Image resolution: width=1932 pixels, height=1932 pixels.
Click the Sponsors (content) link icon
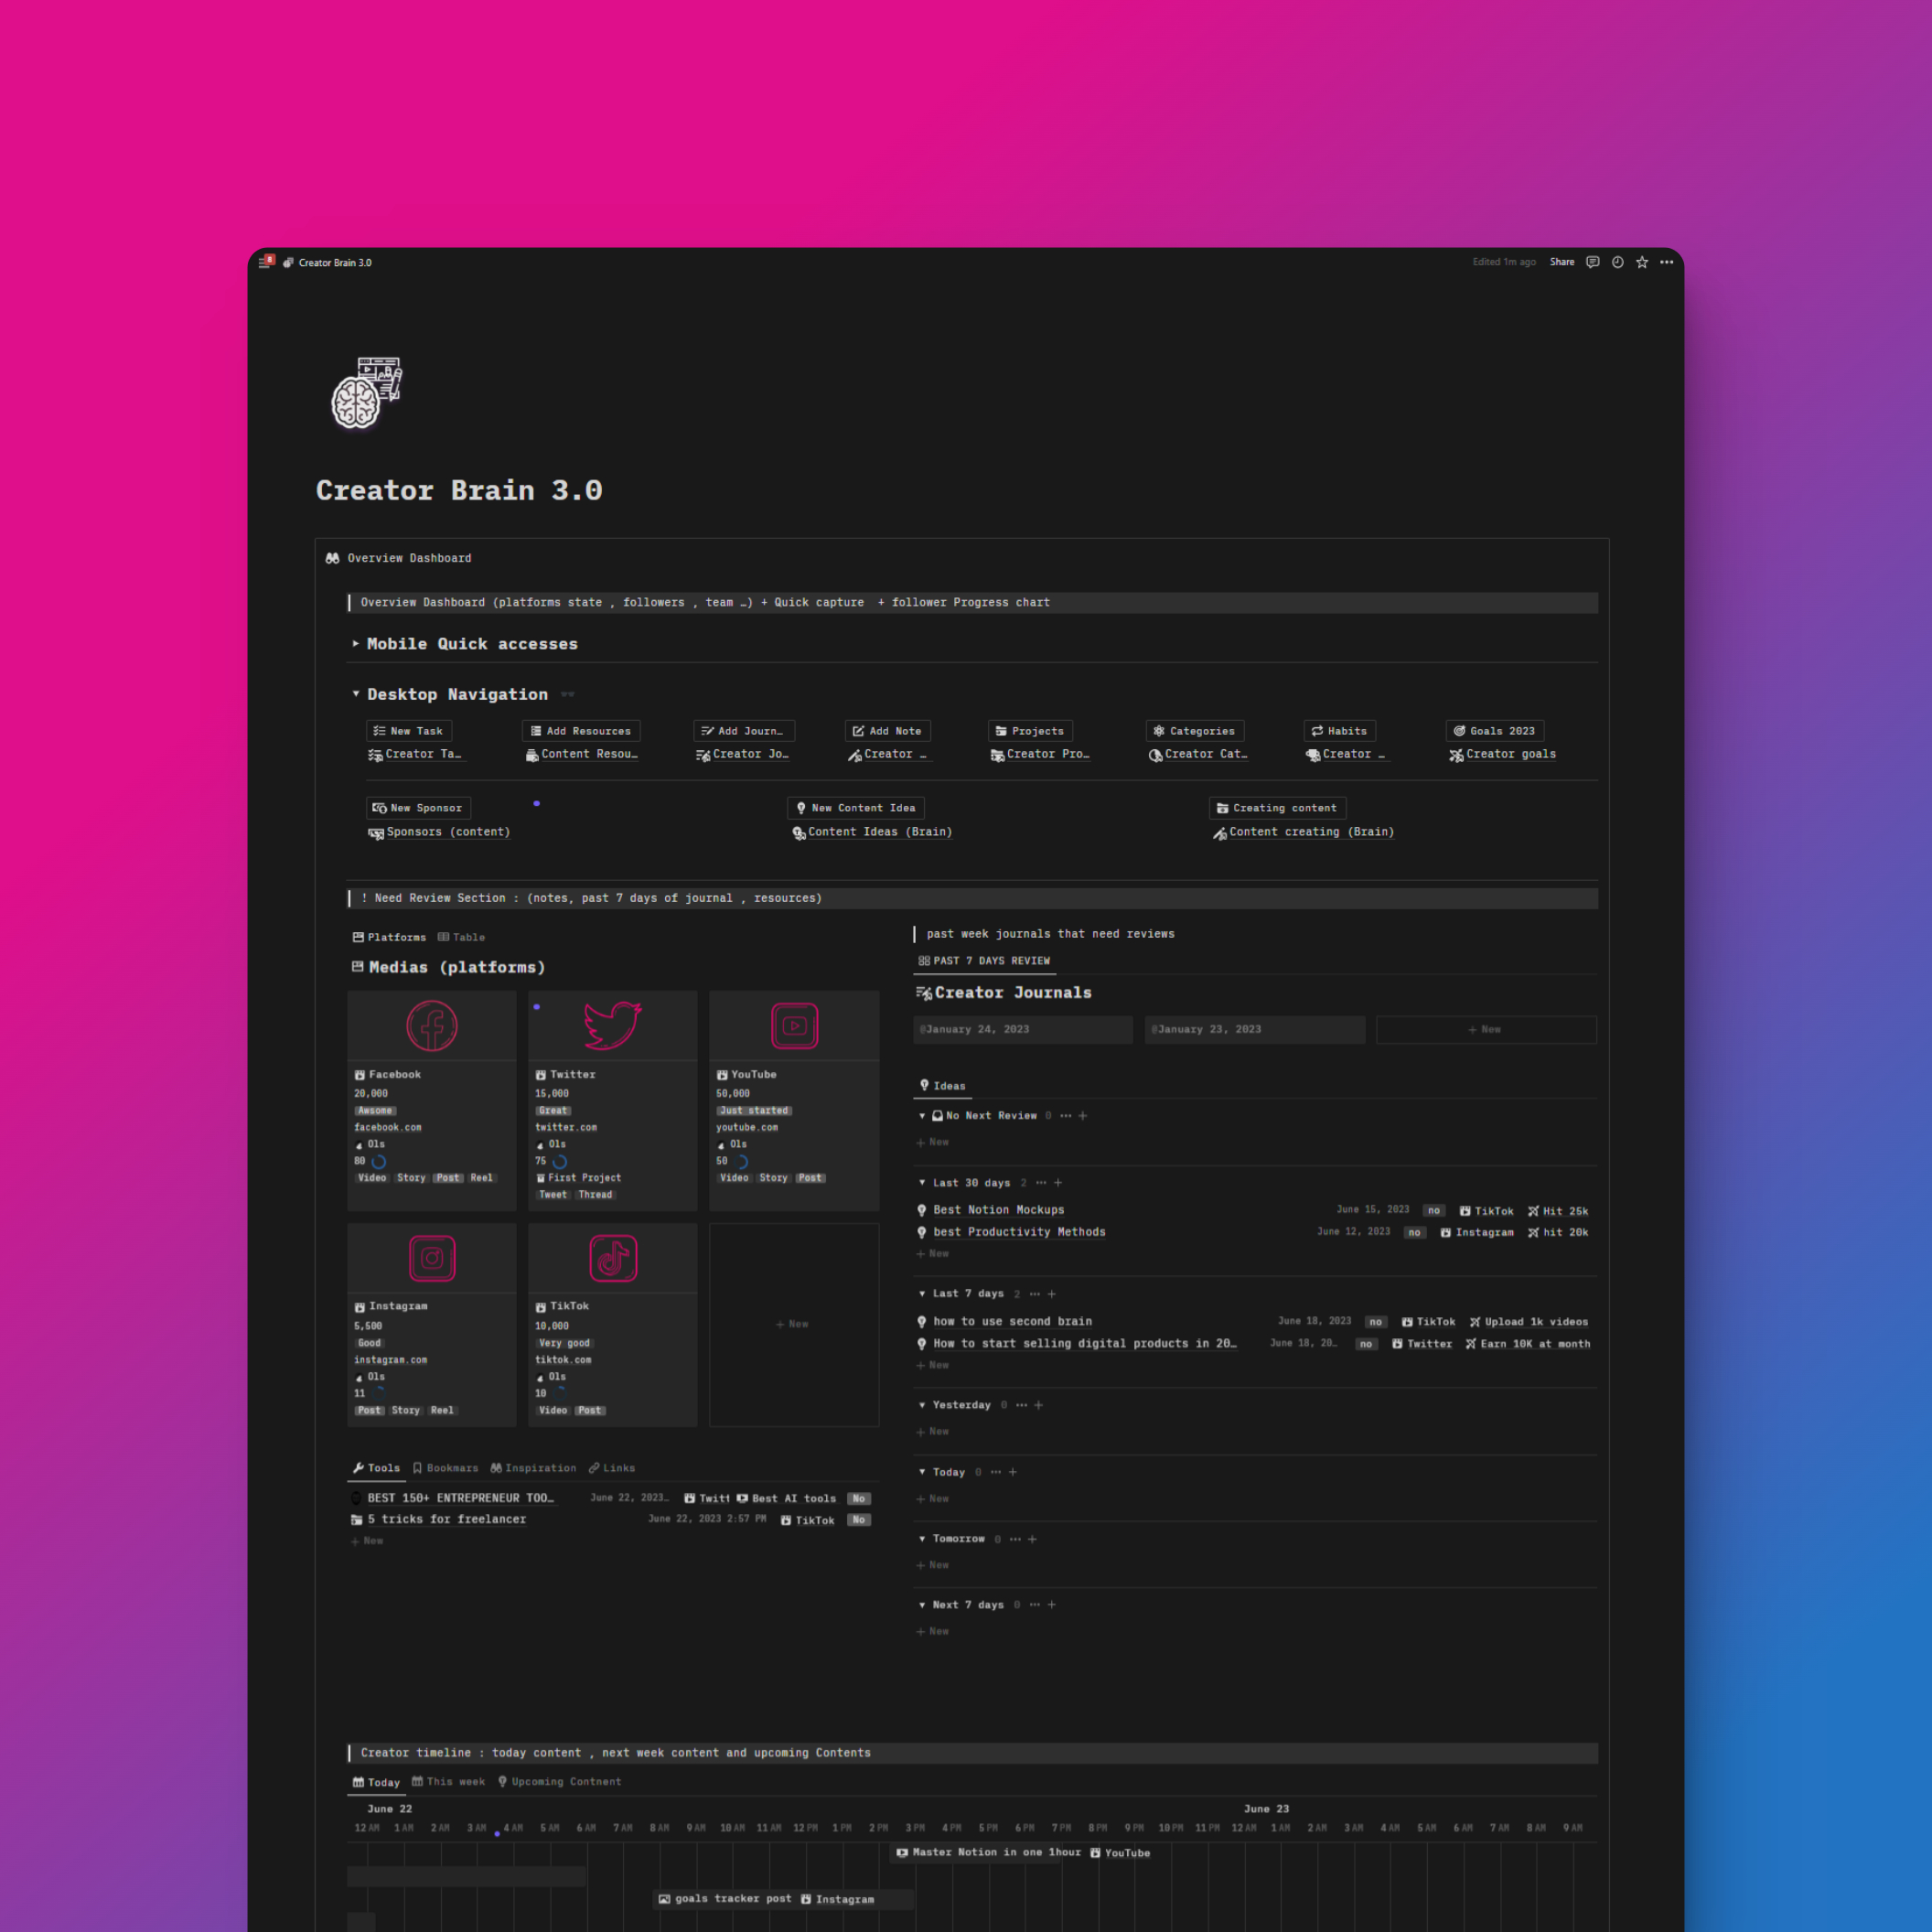(x=376, y=833)
